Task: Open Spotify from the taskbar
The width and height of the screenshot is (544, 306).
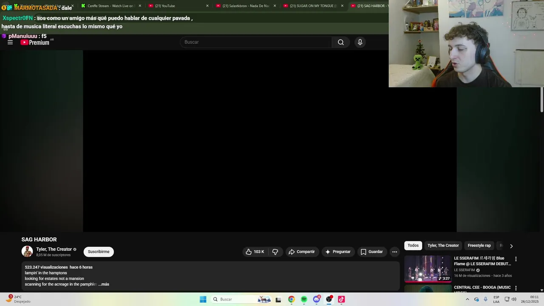Action: (x=304, y=299)
